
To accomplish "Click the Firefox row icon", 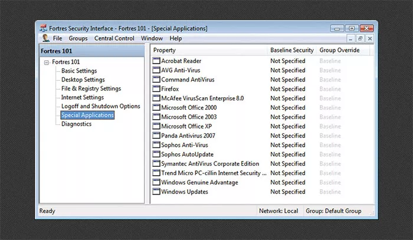I will tap(156, 88).
